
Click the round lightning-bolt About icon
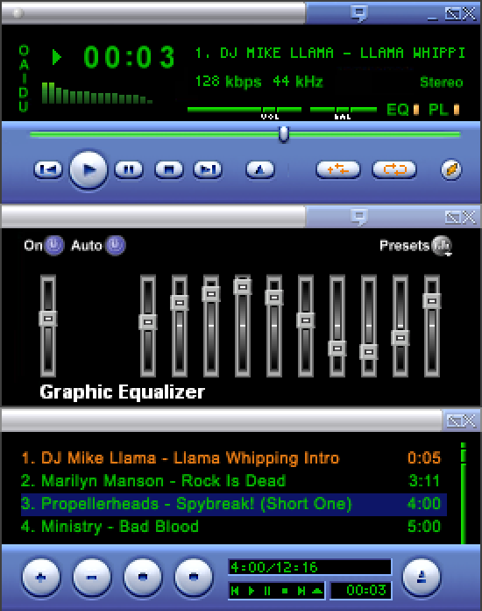pos(451,170)
